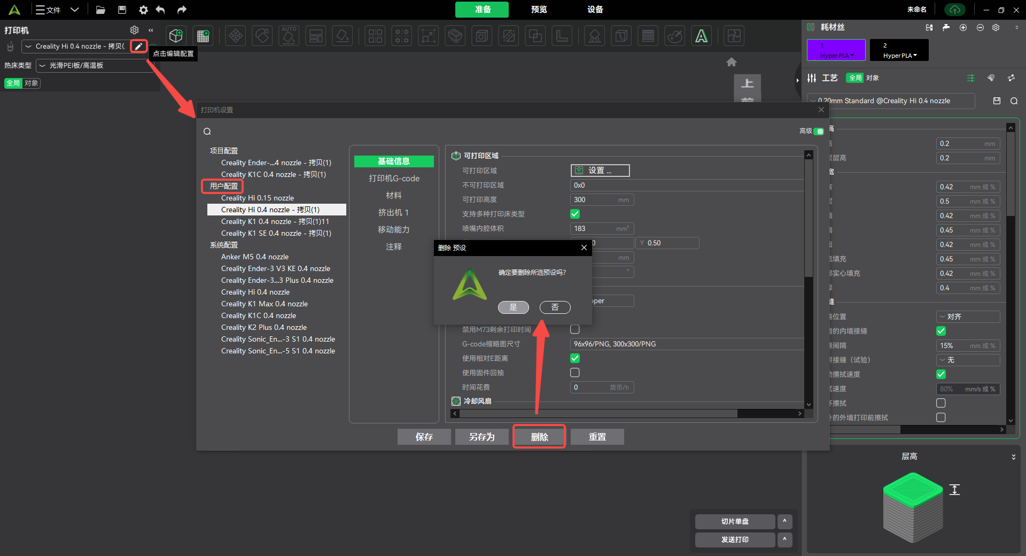Image resolution: width=1026 pixels, height=556 pixels.
Task: Select the paint color tool icon
Action: coord(675,36)
